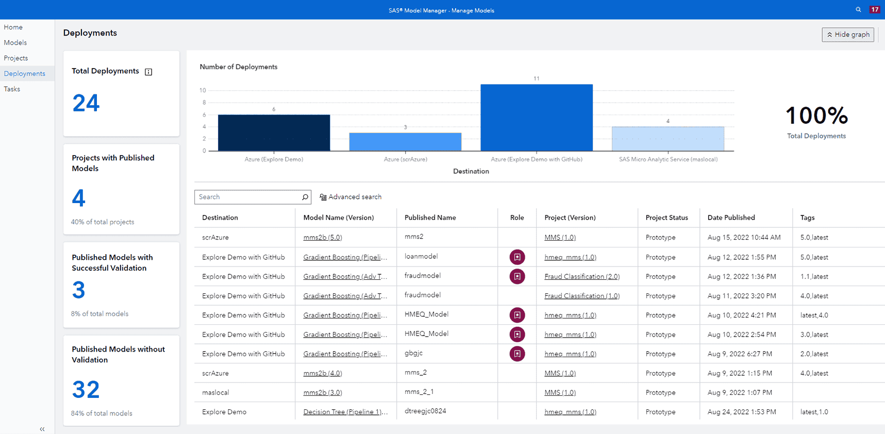The image size is (885, 434).
Task: Click the role icon for loanmodel row
Action: pyautogui.click(x=517, y=257)
